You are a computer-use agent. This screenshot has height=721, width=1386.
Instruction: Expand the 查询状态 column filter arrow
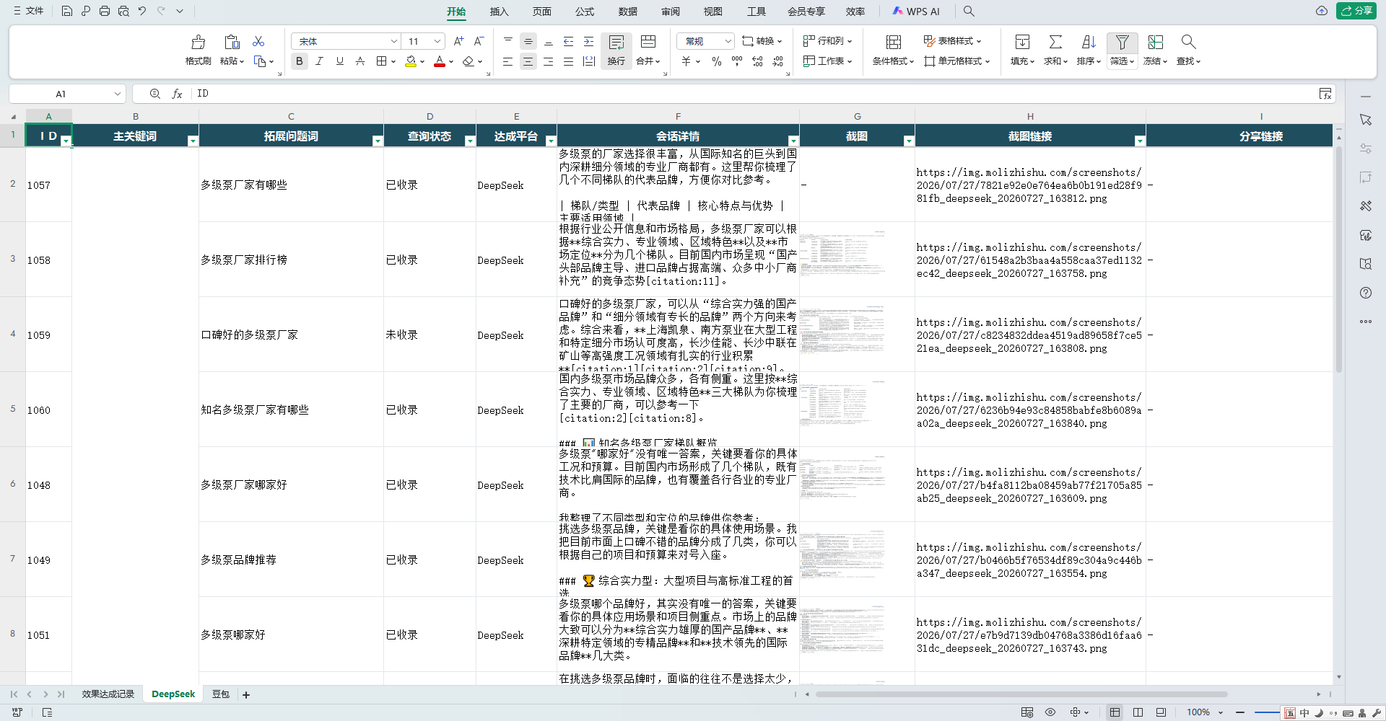(x=470, y=141)
